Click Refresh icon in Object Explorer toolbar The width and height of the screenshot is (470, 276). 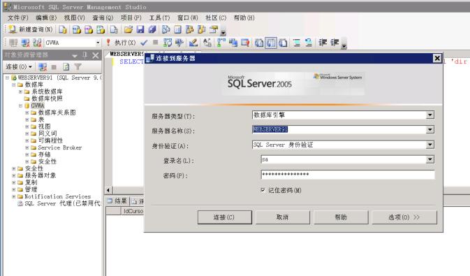coord(66,66)
